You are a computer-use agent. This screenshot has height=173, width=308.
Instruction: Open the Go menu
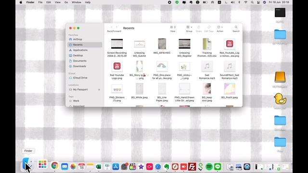[x=66, y=2]
